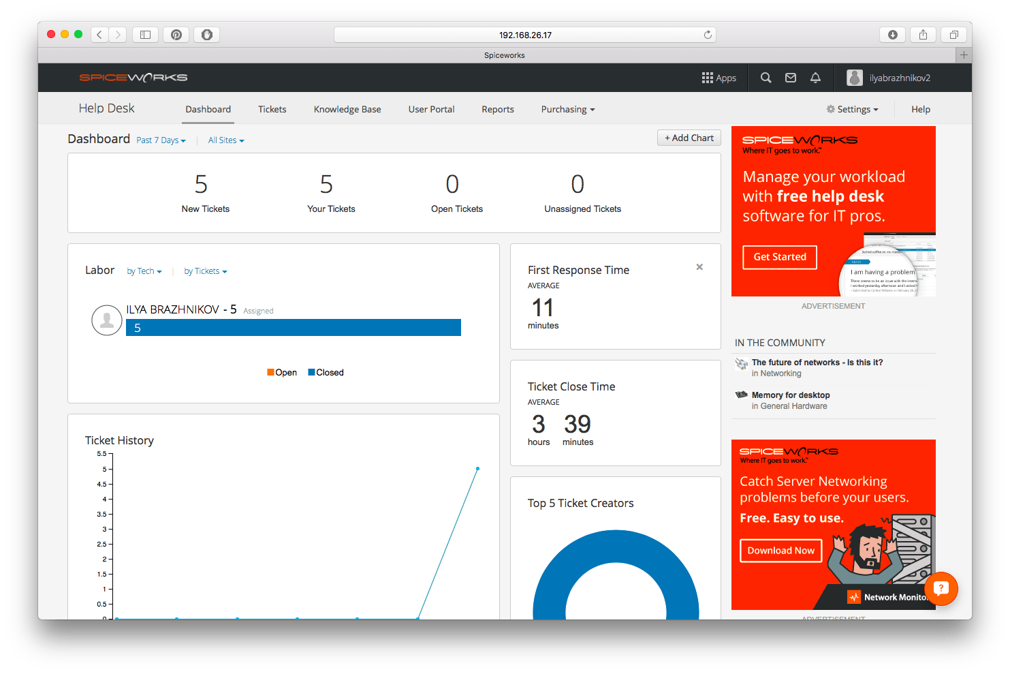Click the browser sidebar toggle icon
This screenshot has height=674, width=1010.
pos(145,35)
